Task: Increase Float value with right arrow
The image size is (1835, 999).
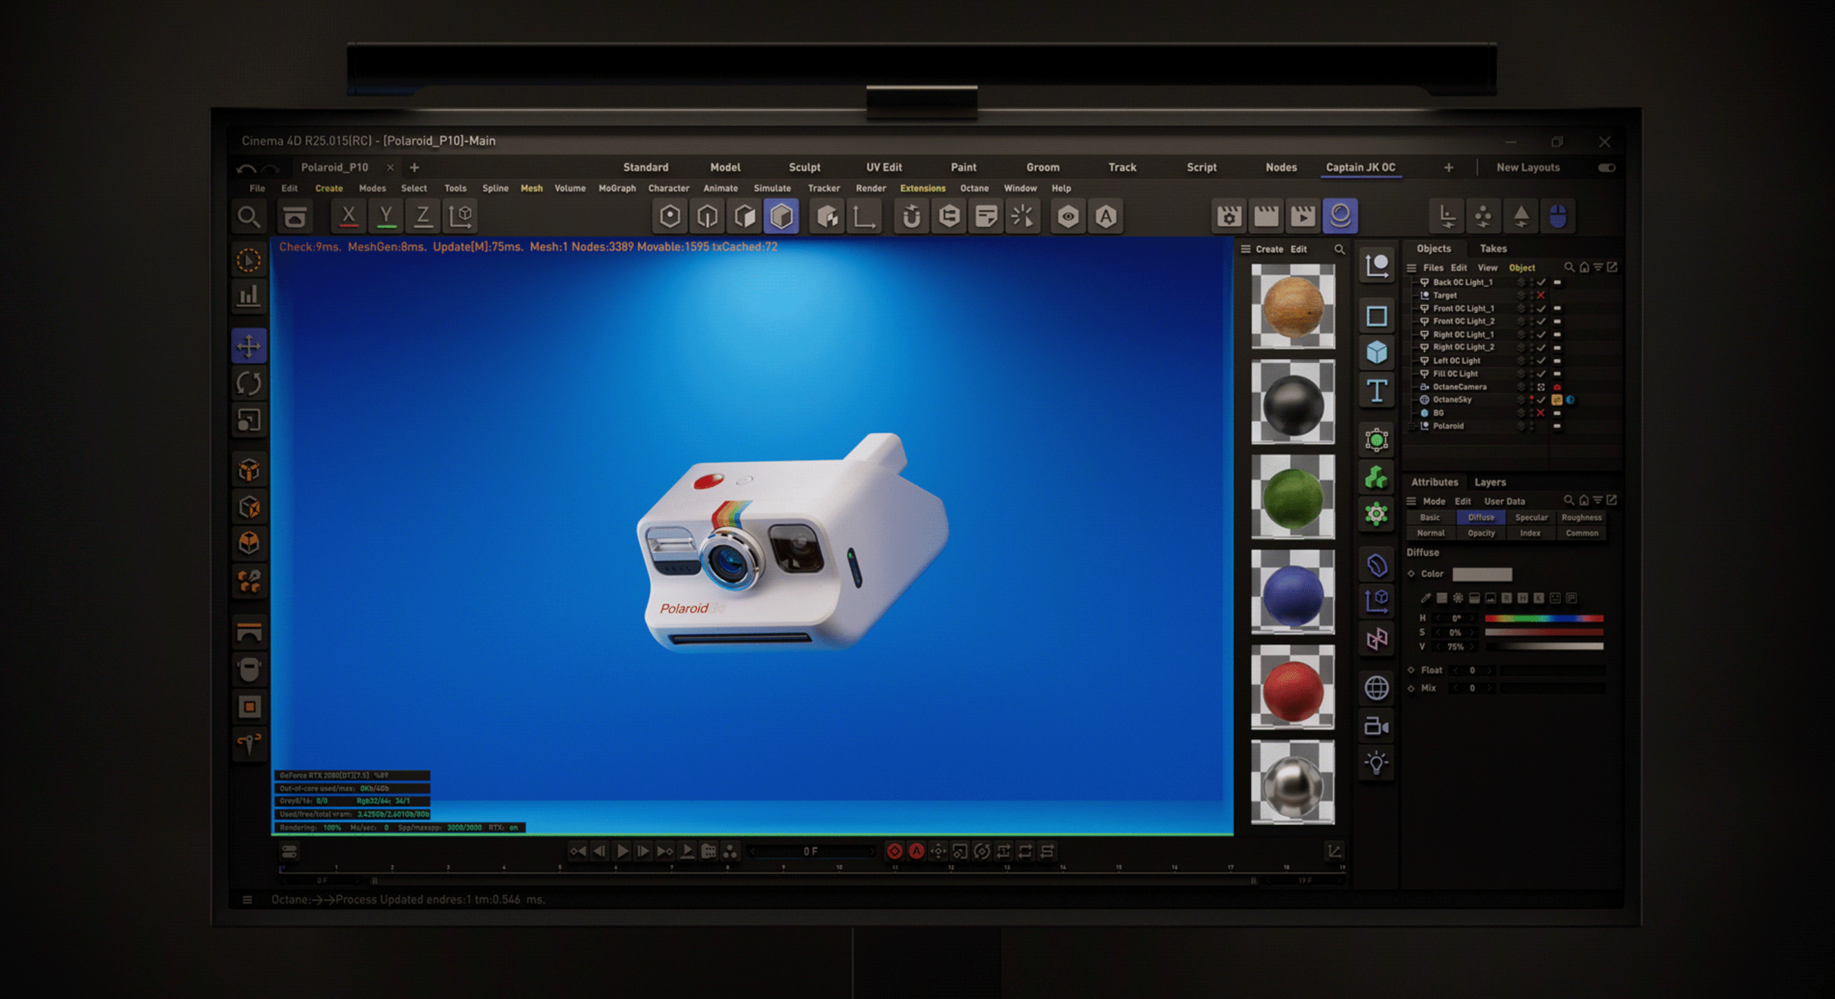Action: 1489,670
